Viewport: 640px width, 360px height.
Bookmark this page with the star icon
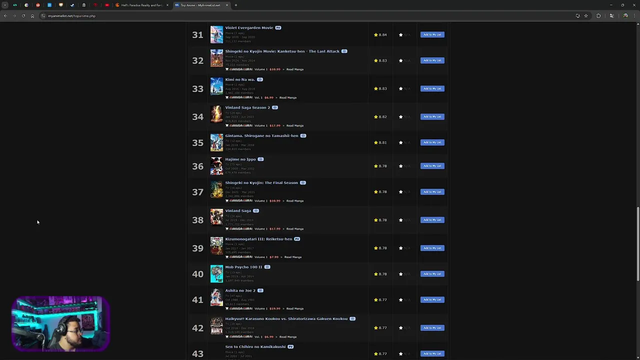pyautogui.click(x=586, y=16)
